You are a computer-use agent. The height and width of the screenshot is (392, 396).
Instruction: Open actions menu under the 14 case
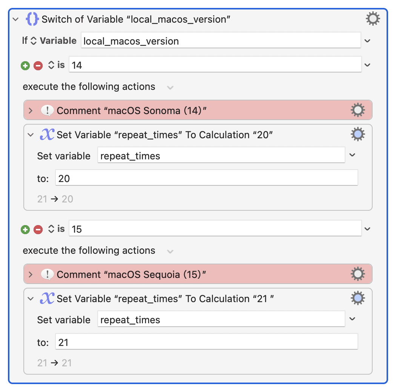click(170, 88)
